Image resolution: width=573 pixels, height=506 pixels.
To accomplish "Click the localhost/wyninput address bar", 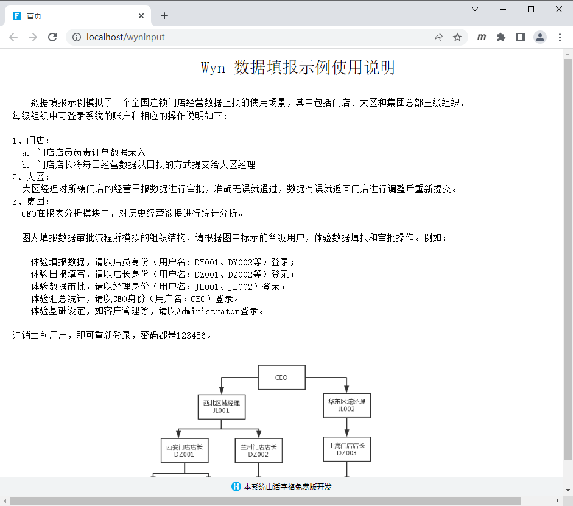I will pos(244,37).
